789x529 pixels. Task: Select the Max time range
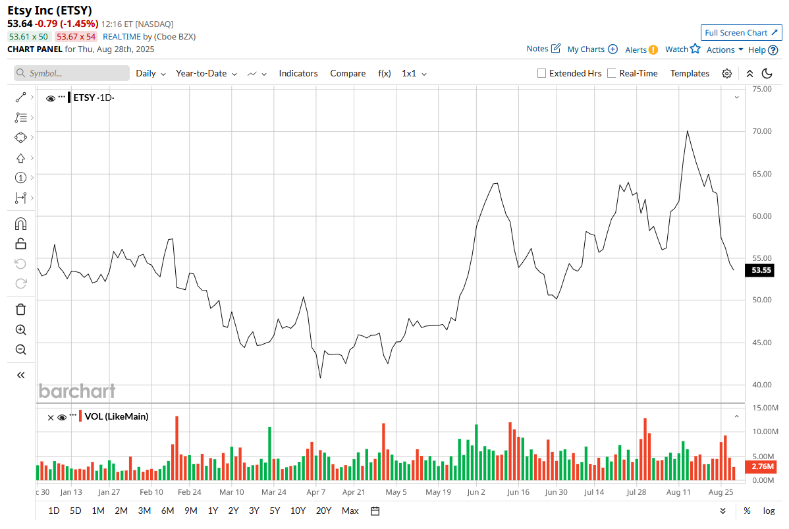tap(350, 511)
